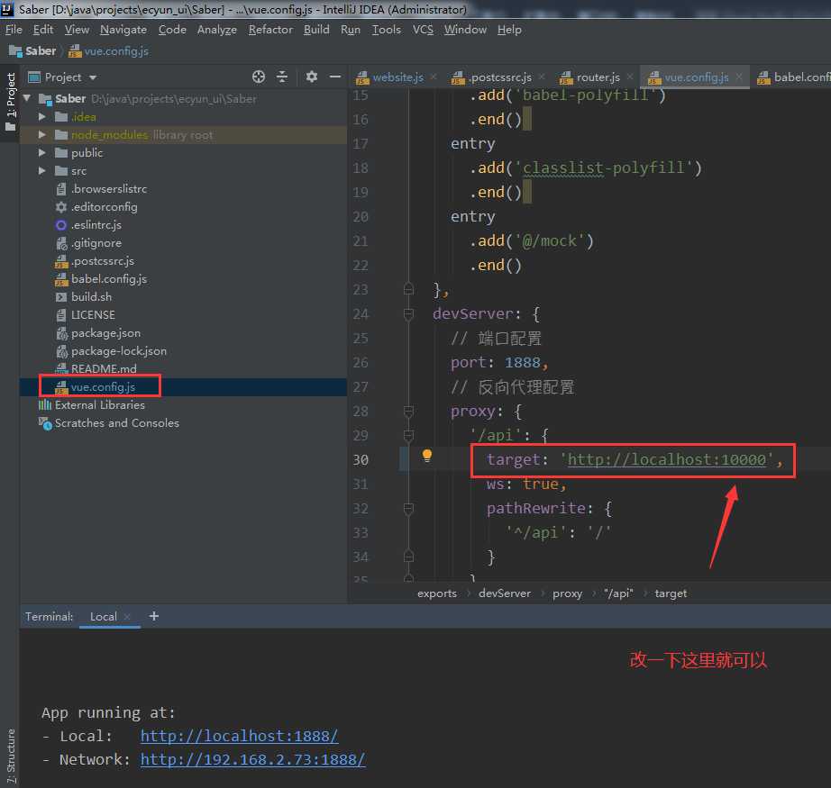
Task: Expand the node_modules folder
Action: tap(41, 135)
